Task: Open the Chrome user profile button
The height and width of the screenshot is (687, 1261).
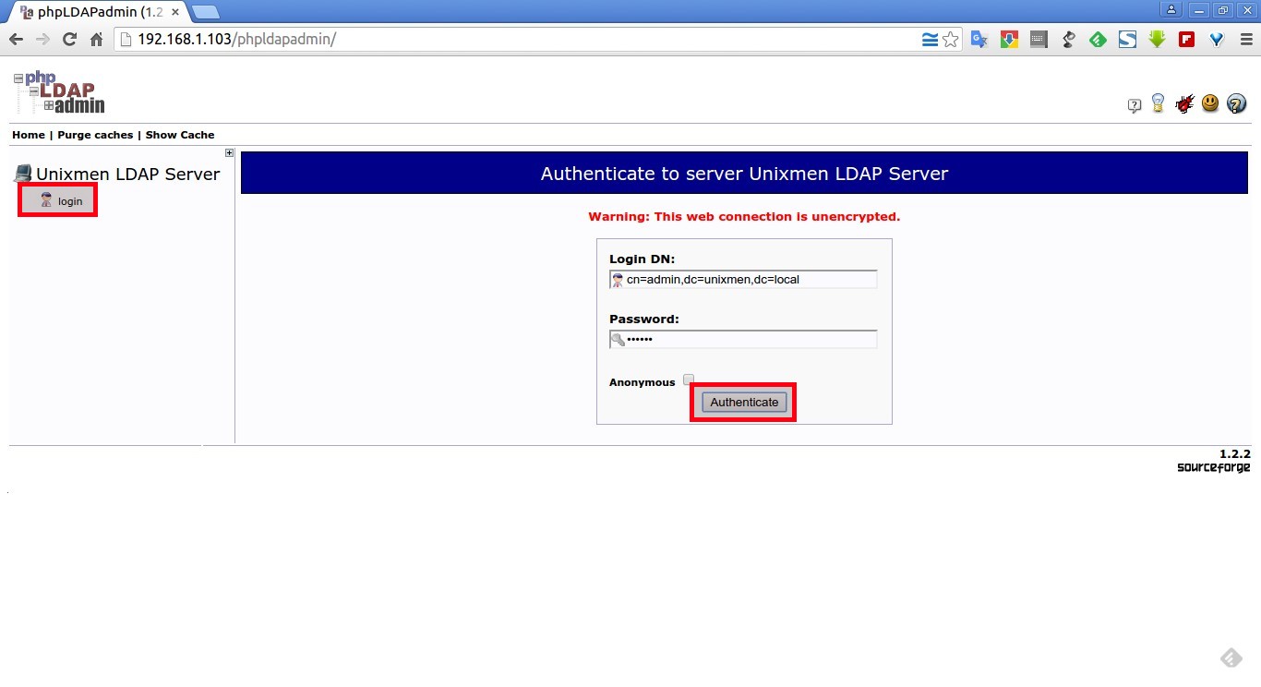Action: point(1171,10)
